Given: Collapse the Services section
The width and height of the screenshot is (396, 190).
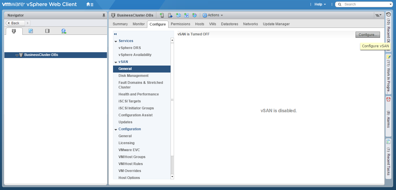Looking at the screenshot, I should pos(116,41).
